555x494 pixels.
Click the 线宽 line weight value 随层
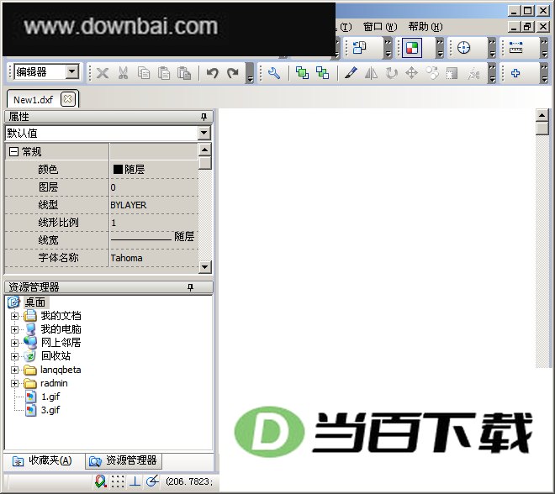[153, 237]
